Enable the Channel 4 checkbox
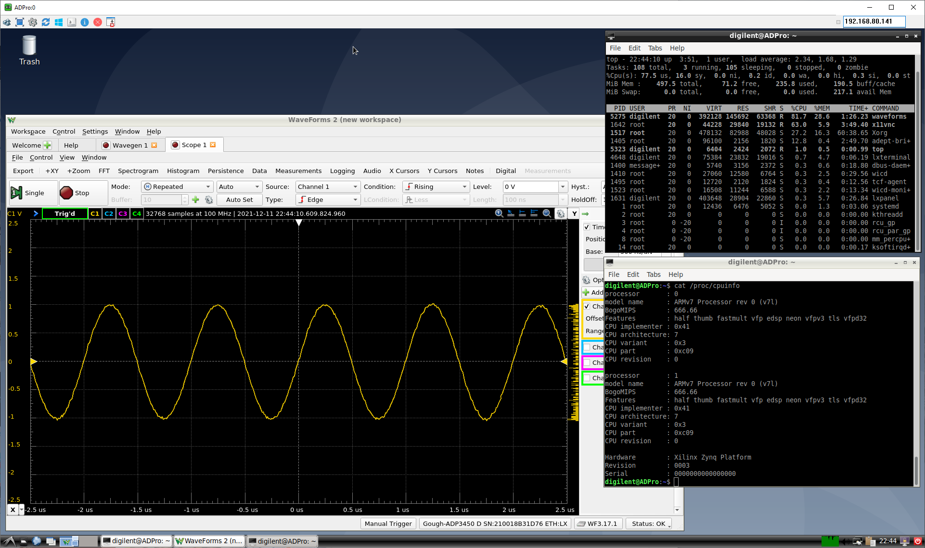Image resolution: width=925 pixels, height=548 pixels. (x=588, y=378)
